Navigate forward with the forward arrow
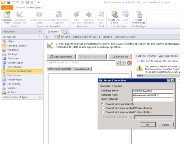The image size is (184, 147). pos(51,37)
